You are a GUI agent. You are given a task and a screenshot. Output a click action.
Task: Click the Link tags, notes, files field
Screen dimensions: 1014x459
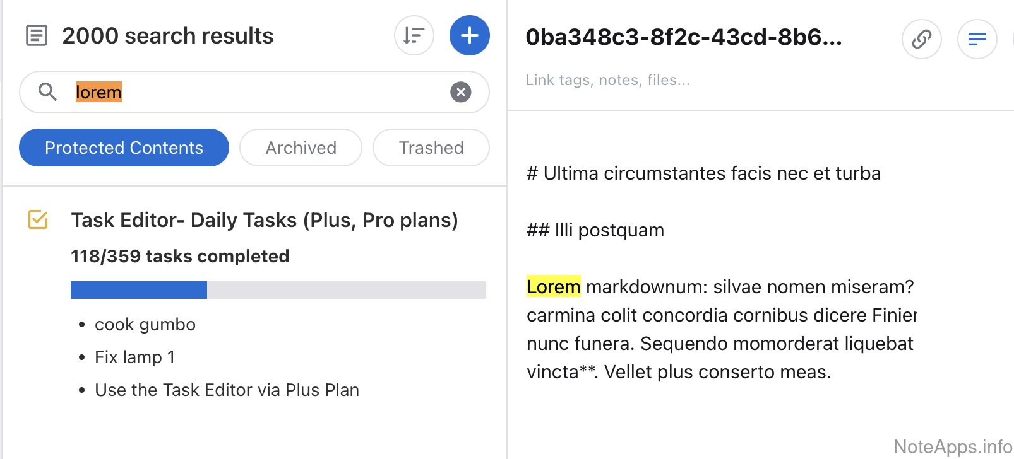pyautogui.click(x=607, y=80)
